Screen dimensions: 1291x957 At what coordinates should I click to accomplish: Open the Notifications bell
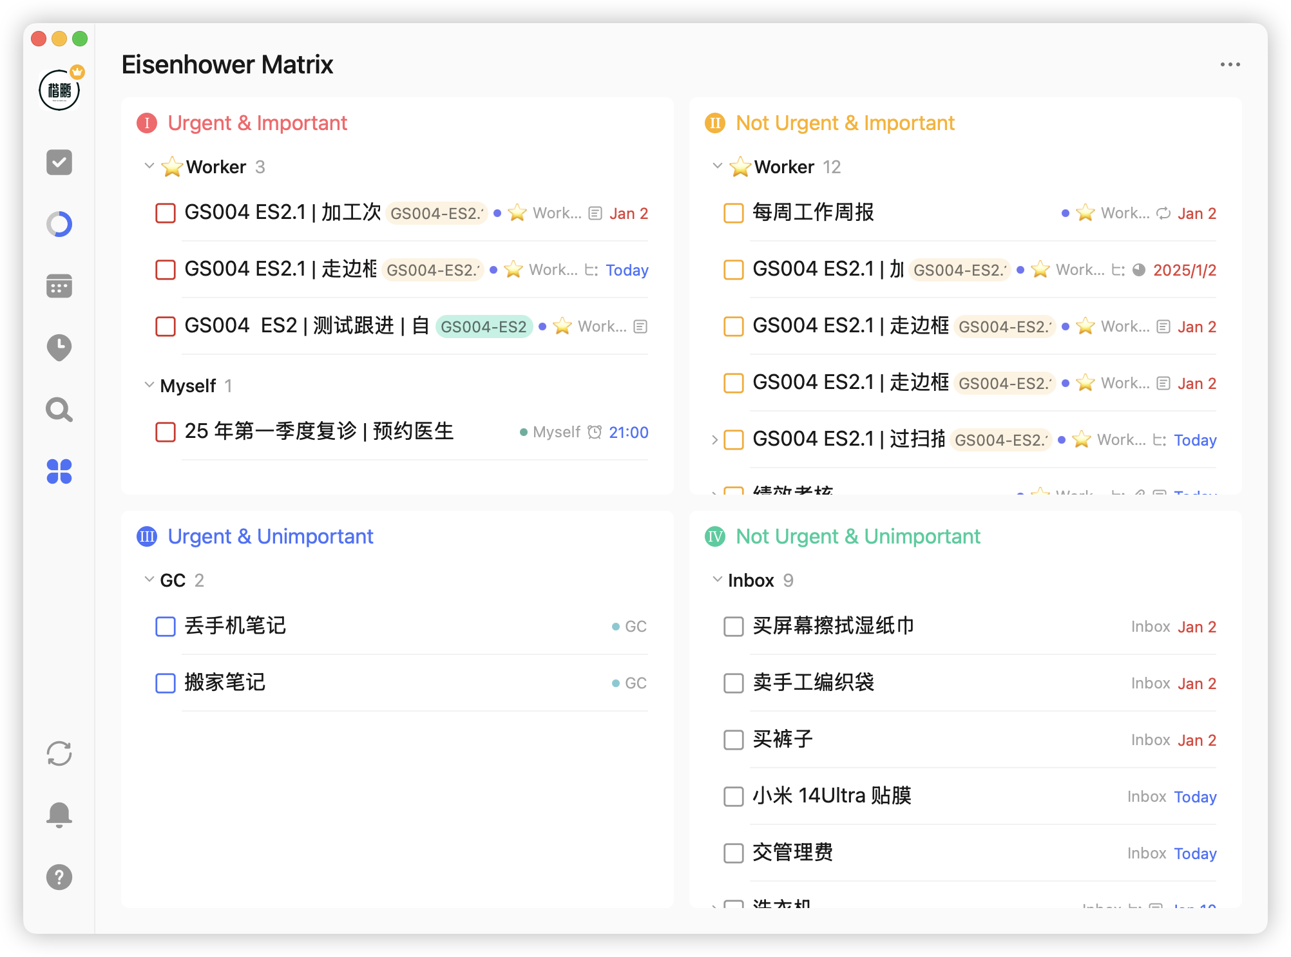pos(59,815)
